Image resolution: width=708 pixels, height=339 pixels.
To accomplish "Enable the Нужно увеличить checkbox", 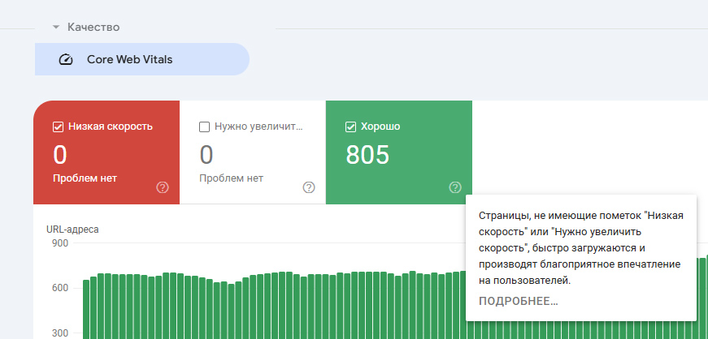I will 204,127.
